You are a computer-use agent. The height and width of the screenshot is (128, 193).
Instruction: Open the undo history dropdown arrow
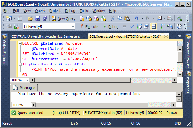click(142, 18)
